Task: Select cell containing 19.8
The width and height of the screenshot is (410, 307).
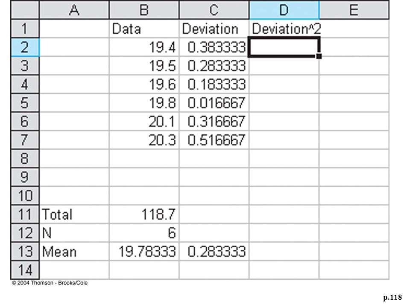Action: pyautogui.click(x=144, y=103)
